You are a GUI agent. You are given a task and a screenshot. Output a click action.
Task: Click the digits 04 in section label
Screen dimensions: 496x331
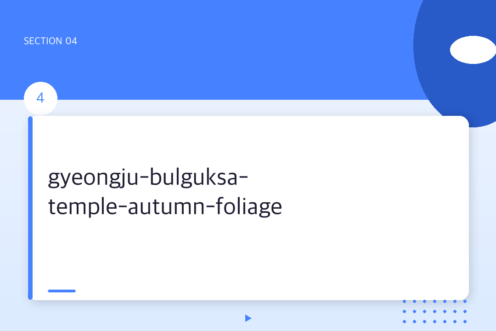click(x=71, y=41)
